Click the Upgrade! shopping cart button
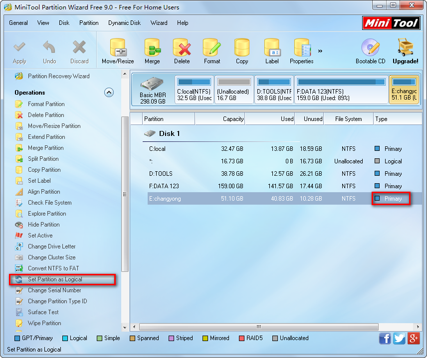 (x=405, y=51)
